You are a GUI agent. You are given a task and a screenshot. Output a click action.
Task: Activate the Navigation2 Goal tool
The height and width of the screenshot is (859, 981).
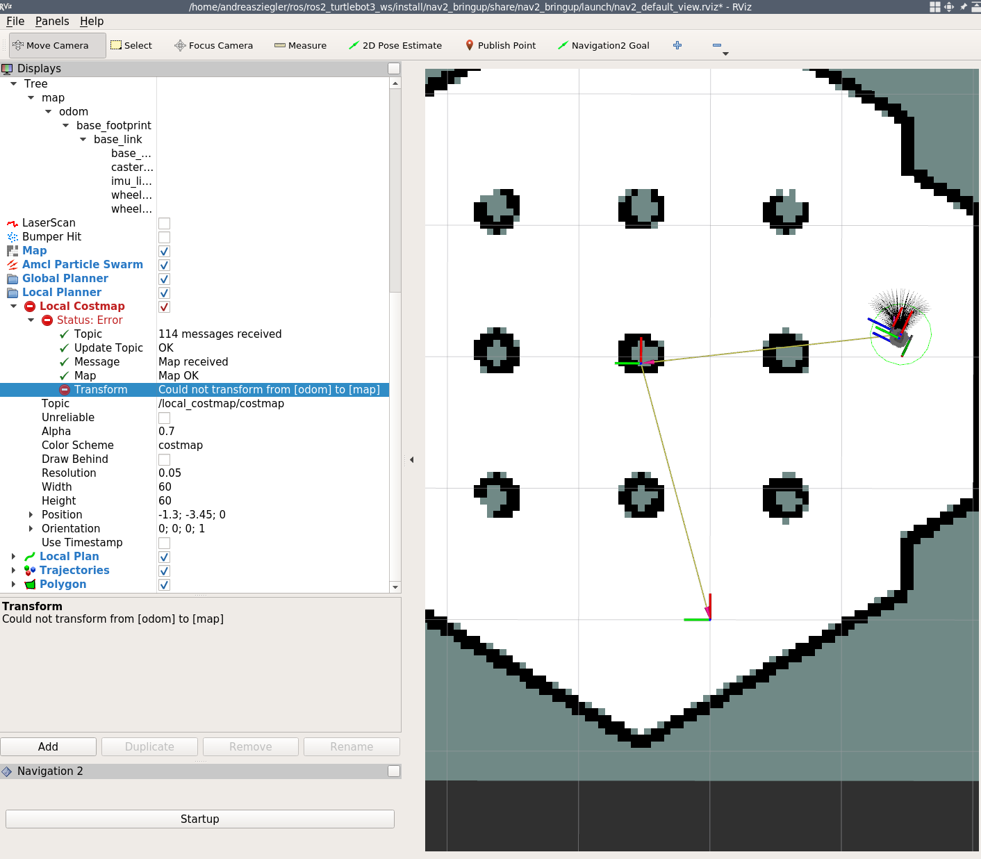[x=604, y=45]
